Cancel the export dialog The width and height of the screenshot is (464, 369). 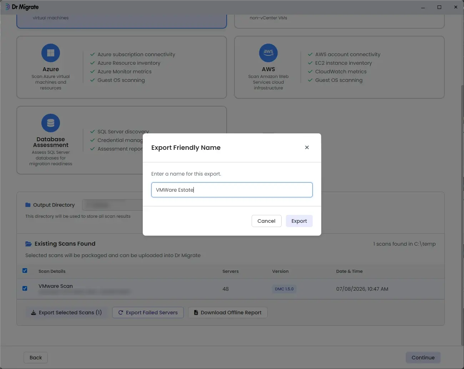point(266,221)
